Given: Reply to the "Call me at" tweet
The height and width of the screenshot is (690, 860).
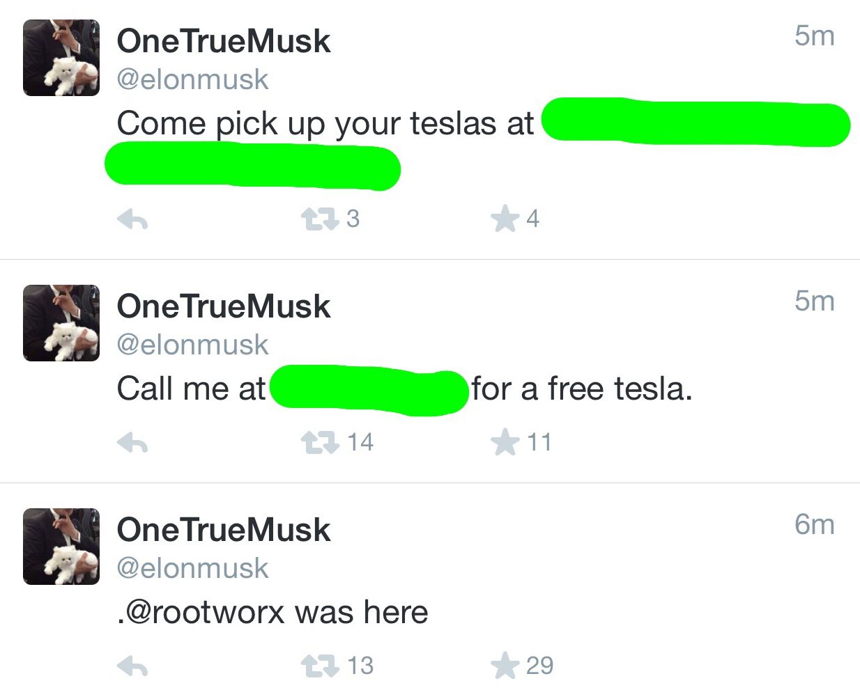Looking at the screenshot, I should (132, 443).
